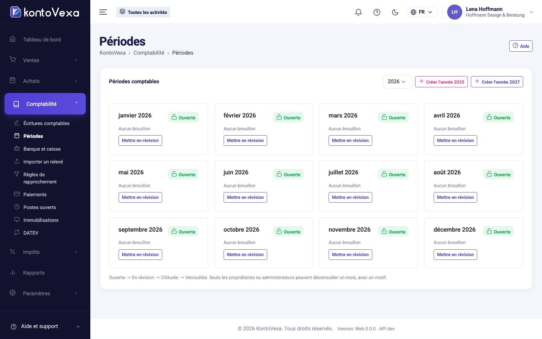542x339 pixels.
Task: Collapse sidebar with the hamburger menu icon
Action: (x=103, y=12)
